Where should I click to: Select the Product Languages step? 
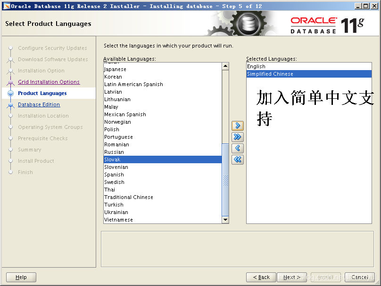(42, 93)
